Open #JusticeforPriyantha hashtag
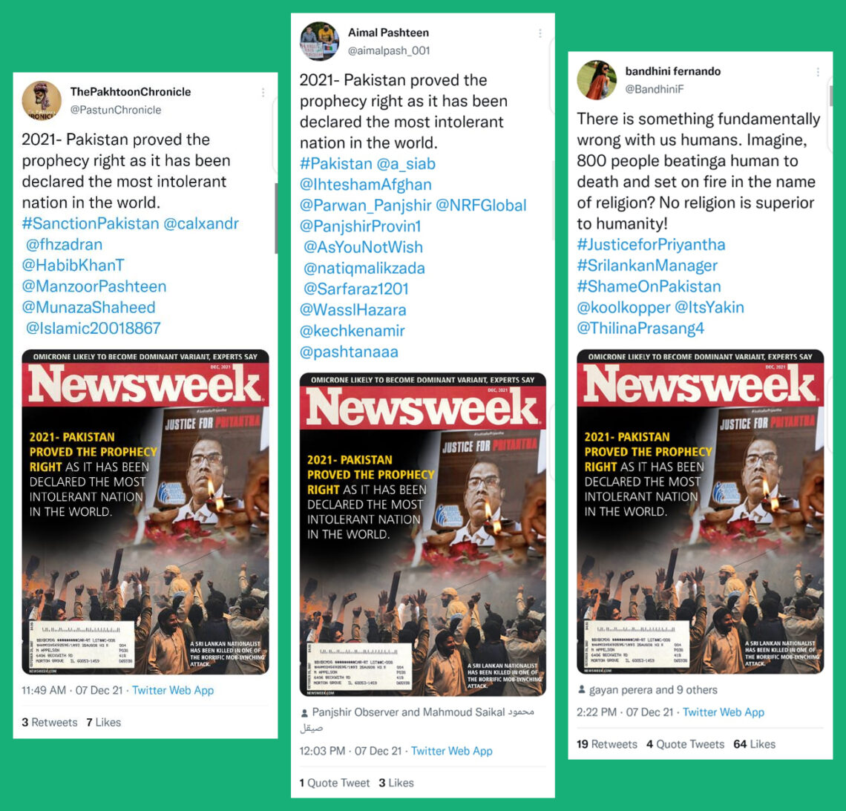846x811 pixels. click(x=651, y=244)
